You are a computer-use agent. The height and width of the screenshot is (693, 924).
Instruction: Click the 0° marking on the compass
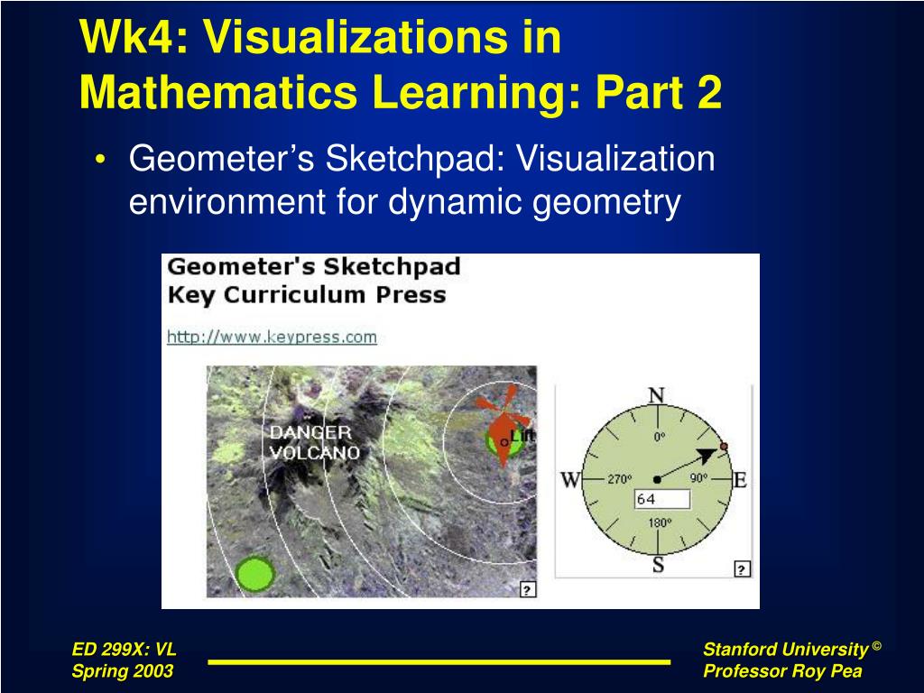[x=660, y=437]
